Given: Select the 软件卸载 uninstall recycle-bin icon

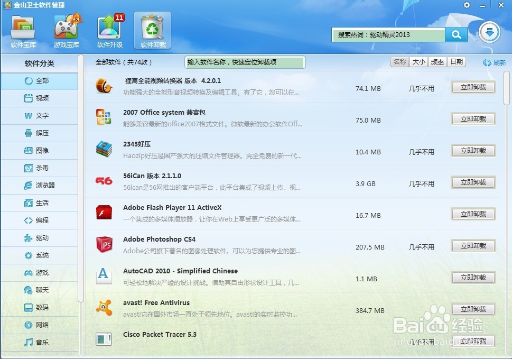Looking at the screenshot, I should click(x=153, y=31).
